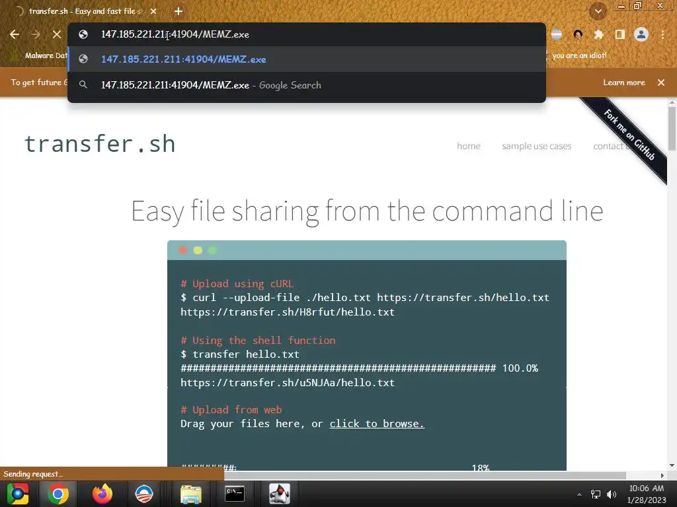Click the https://transfer.sh/H8rfut/hello.txt line
The width and height of the screenshot is (677, 507).
click(288, 312)
